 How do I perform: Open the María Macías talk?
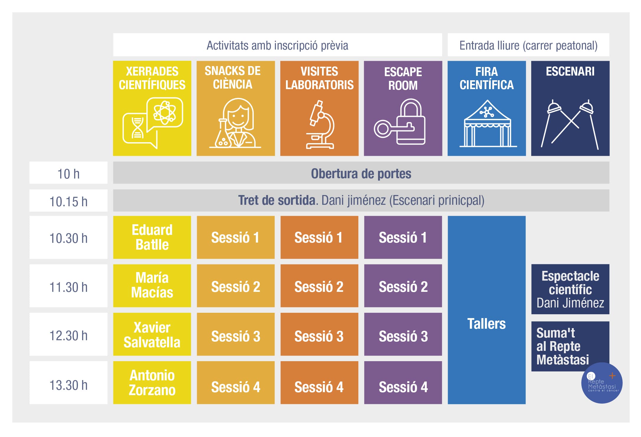(152, 285)
